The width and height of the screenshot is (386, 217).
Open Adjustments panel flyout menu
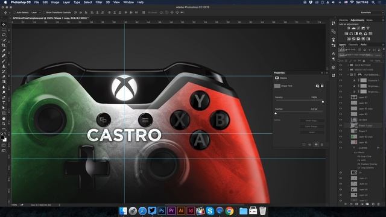[x=383, y=20]
